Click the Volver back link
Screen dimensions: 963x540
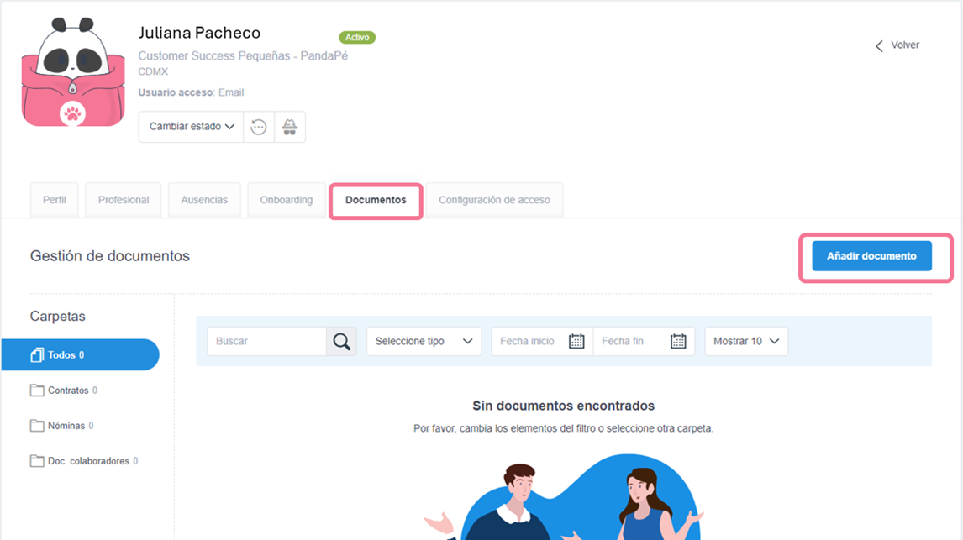click(x=897, y=45)
